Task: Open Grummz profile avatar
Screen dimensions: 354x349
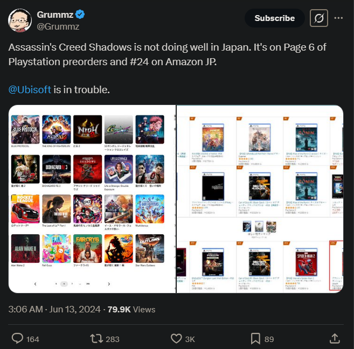Action: point(20,20)
